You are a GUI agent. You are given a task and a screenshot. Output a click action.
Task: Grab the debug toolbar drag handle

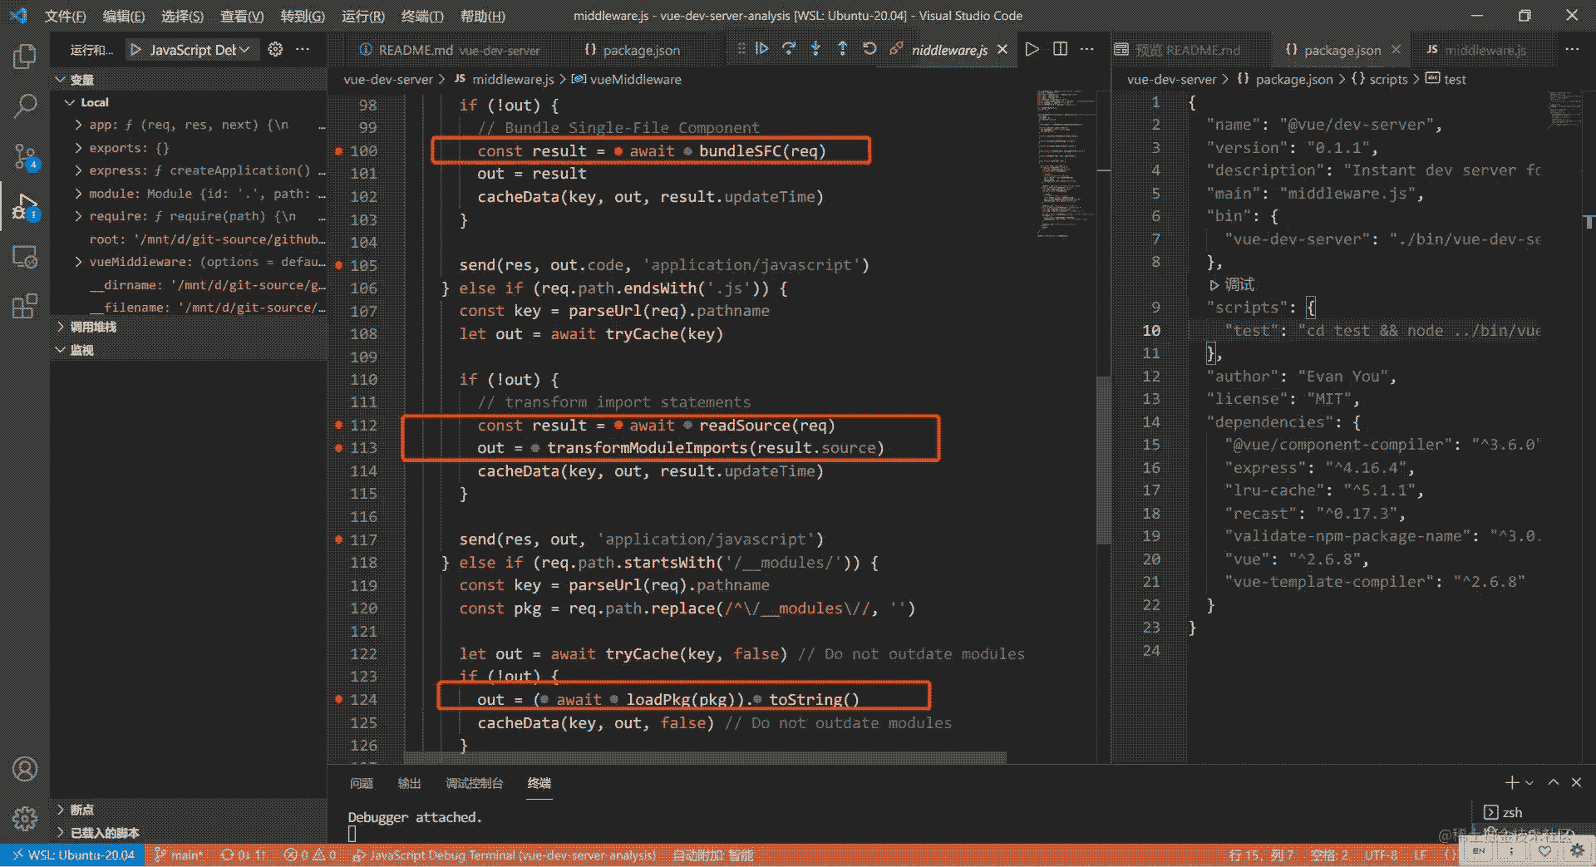tap(741, 49)
